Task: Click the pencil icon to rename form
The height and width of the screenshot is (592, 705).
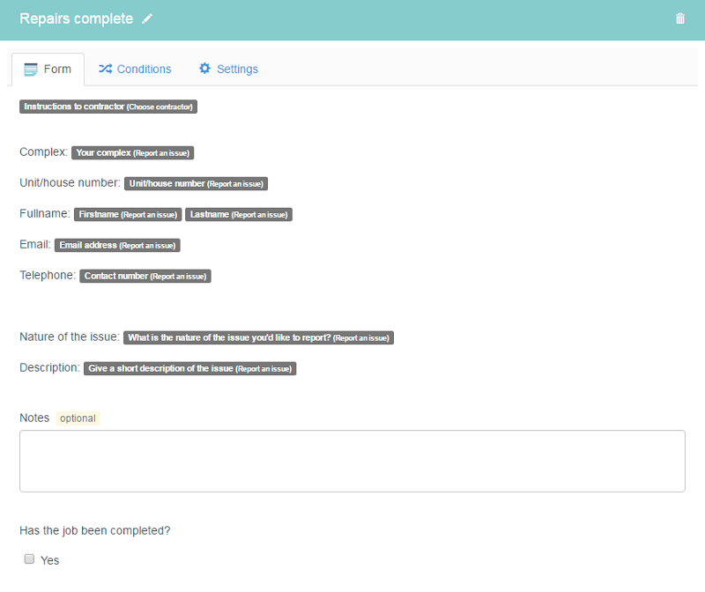Action: pos(147,18)
